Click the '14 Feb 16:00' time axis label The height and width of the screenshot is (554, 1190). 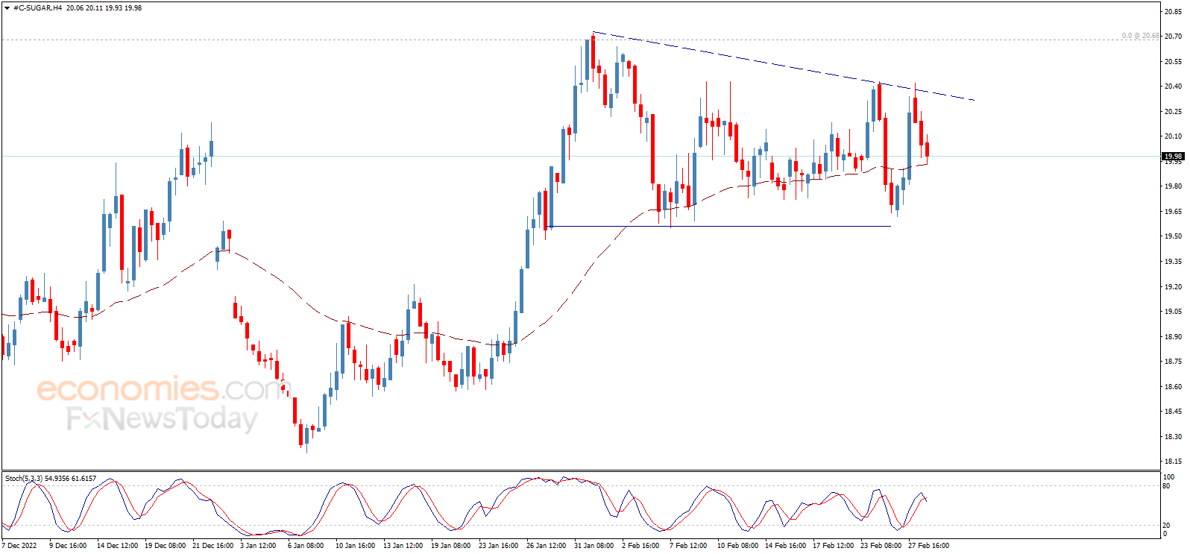[785, 546]
